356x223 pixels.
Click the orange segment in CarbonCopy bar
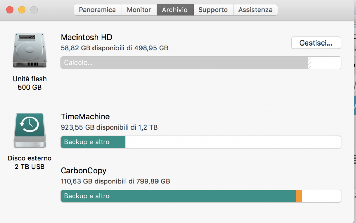point(299,196)
